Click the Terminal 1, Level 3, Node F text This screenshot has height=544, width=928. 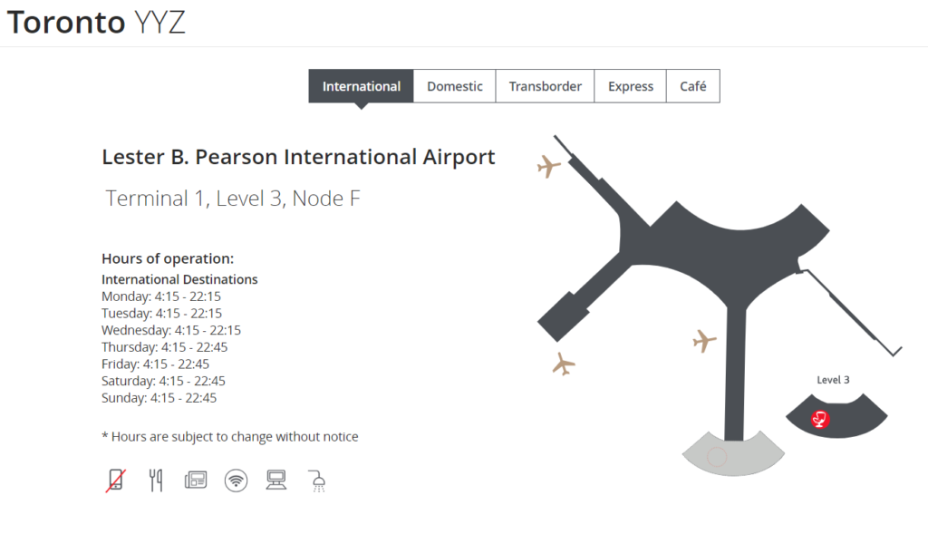pos(233,198)
